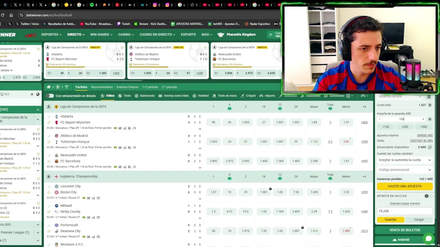Viewport: 440px width, 247px height.
Task: Open the live chat bubble icon
Action: point(429,238)
